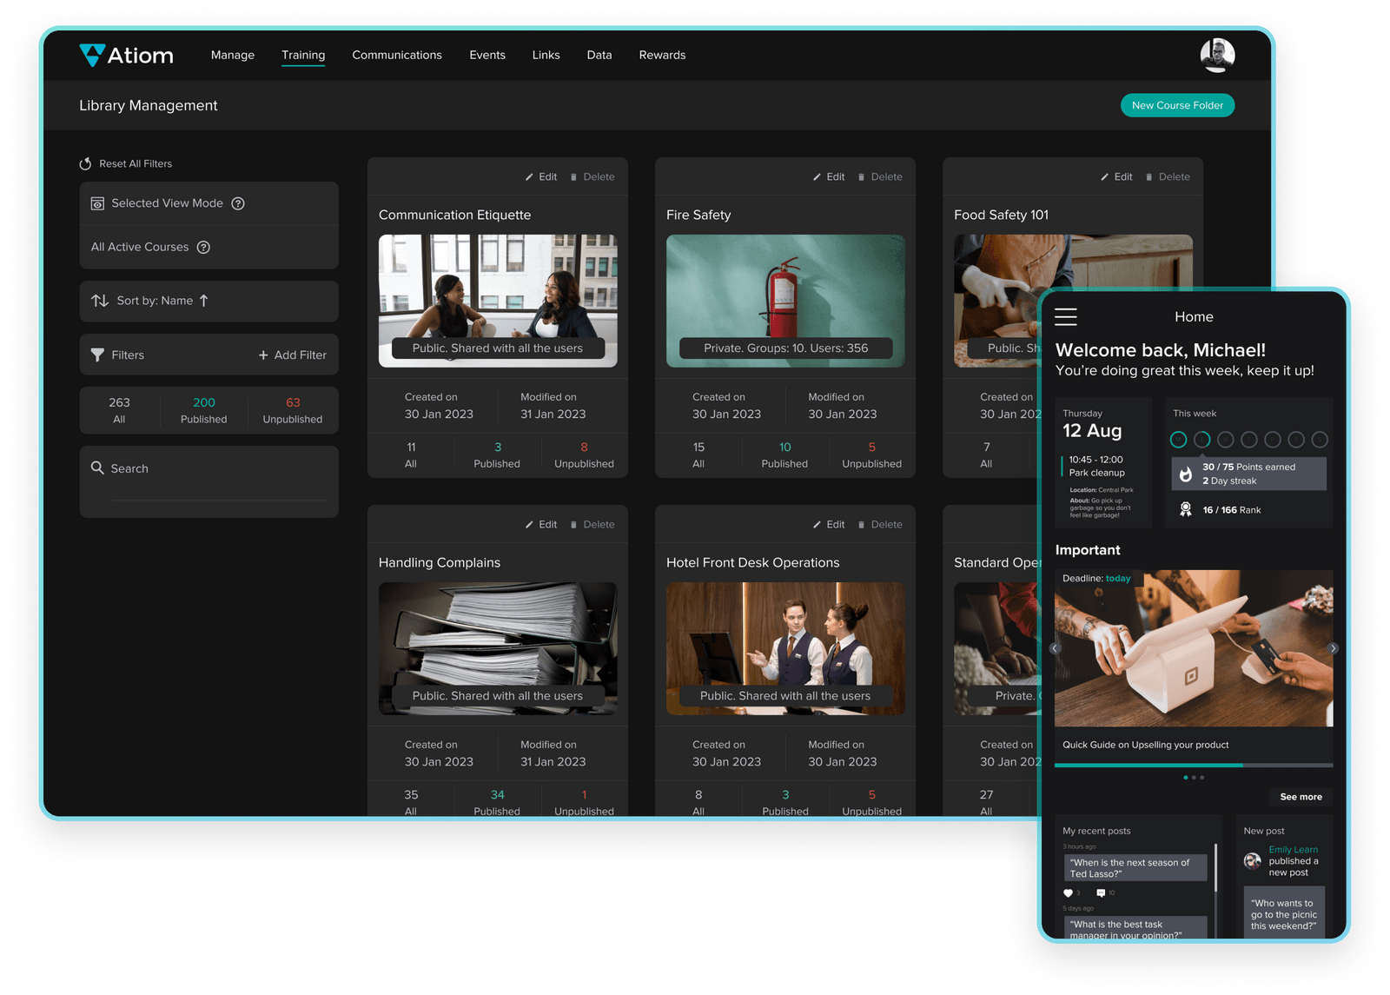Open the Rewards section from the navigation
Screen dimensions: 1390x995
coord(662,55)
